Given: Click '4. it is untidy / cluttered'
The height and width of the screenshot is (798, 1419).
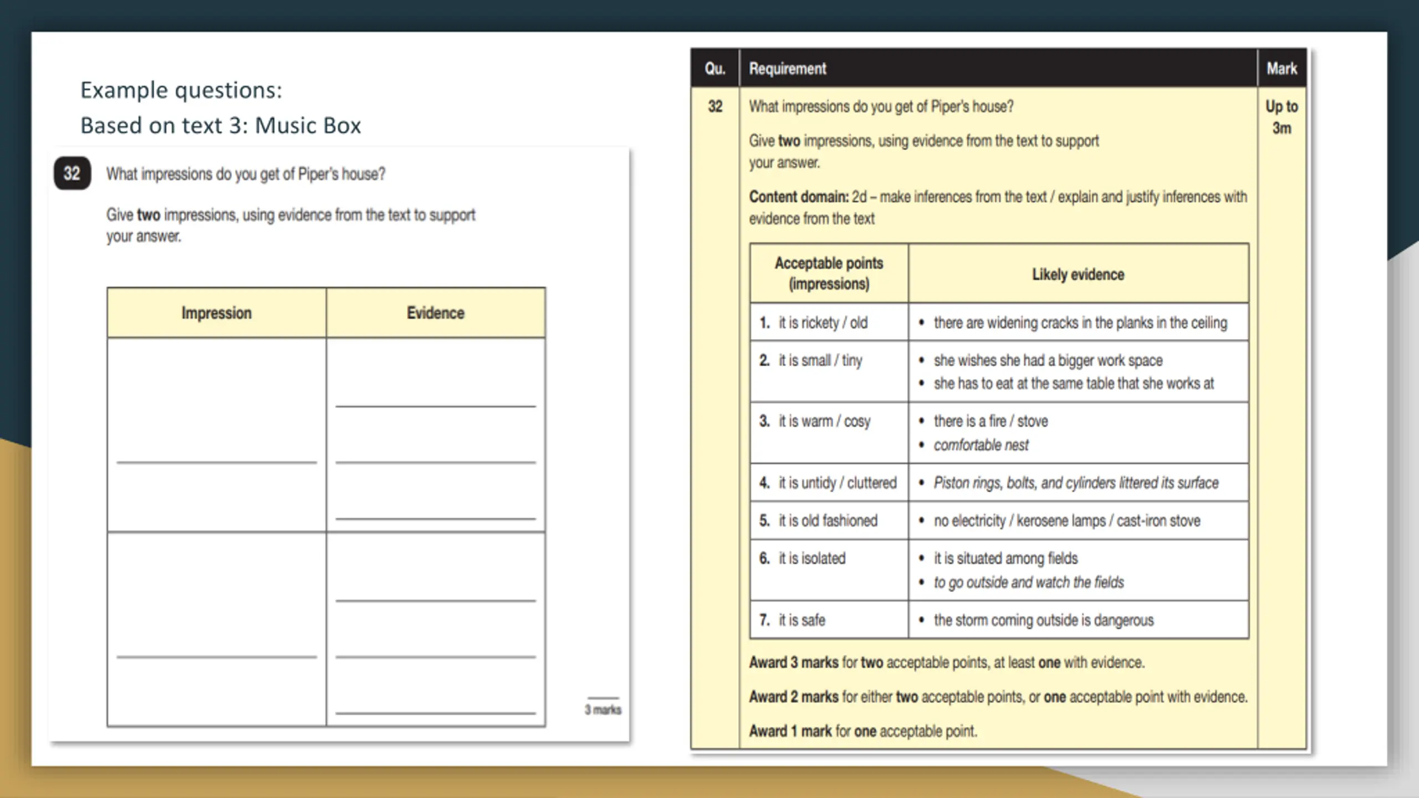Looking at the screenshot, I should (828, 483).
